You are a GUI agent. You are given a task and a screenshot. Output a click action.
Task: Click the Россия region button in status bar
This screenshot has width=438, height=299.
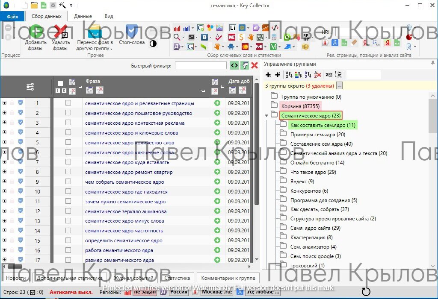[179, 292]
